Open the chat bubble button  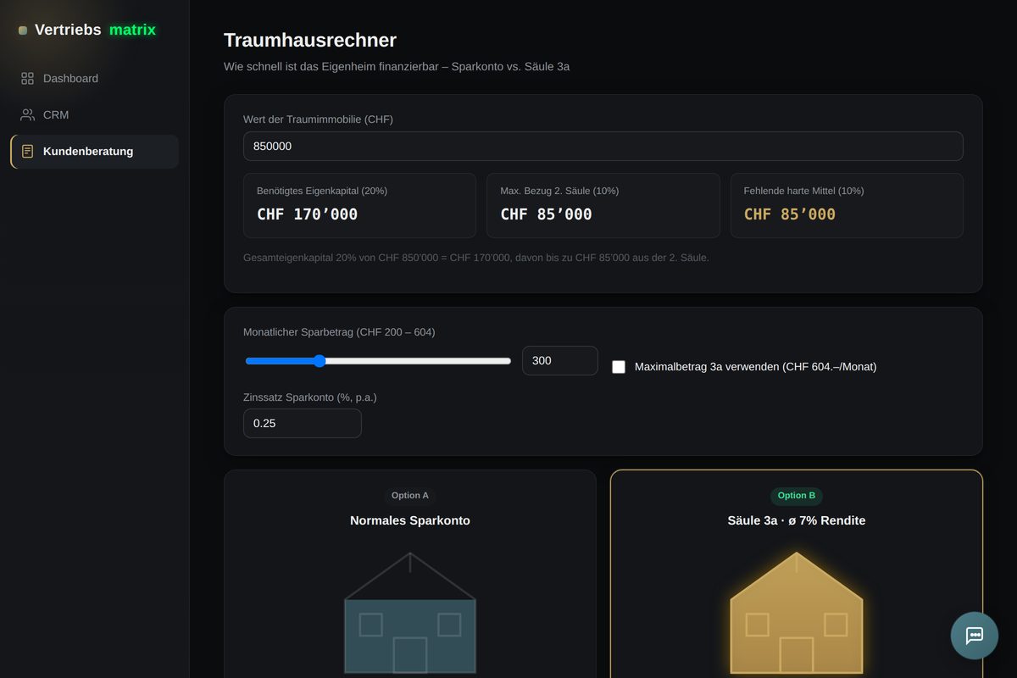[975, 636]
